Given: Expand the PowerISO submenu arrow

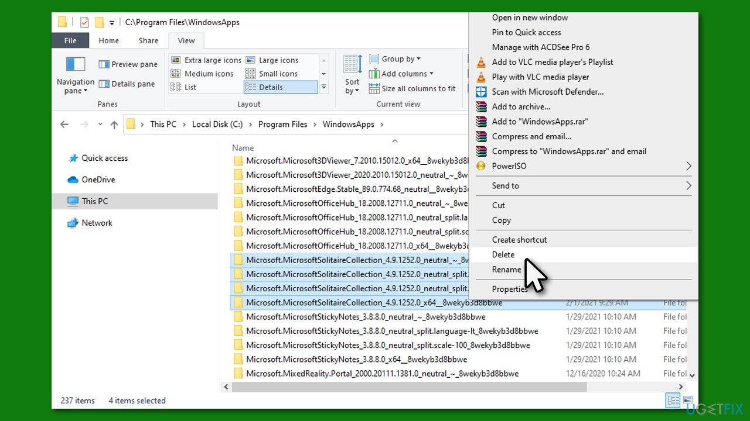Looking at the screenshot, I should tap(688, 166).
